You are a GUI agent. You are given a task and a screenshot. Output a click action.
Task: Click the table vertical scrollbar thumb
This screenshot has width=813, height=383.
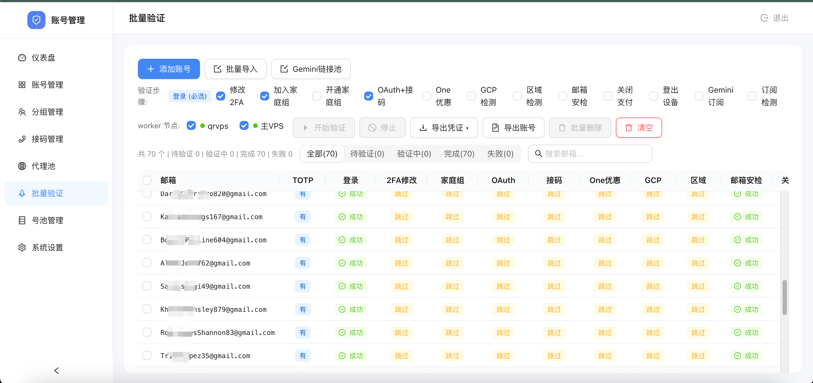click(x=784, y=297)
